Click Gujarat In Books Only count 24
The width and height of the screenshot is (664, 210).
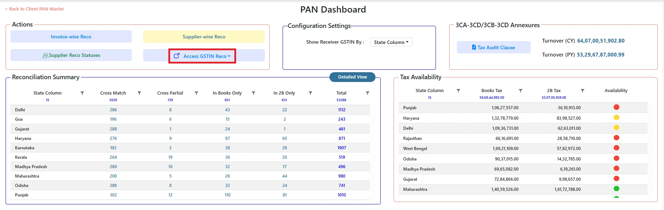pyautogui.click(x=227, y=129)
